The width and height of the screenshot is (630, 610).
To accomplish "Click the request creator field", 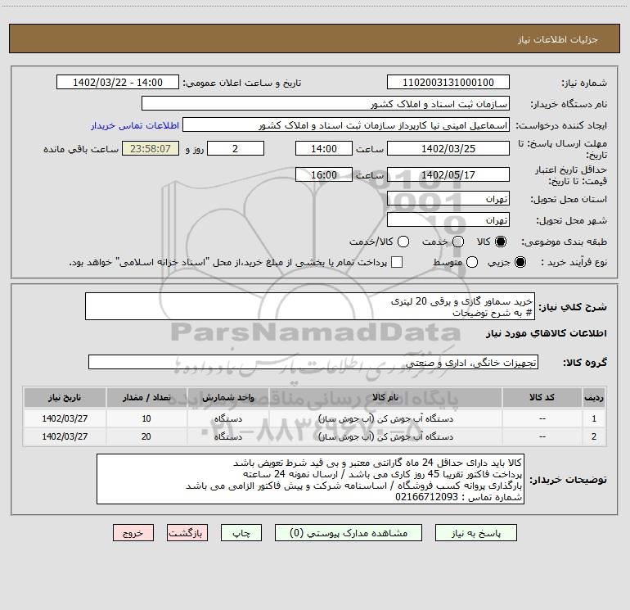I will (x=346, y=125).
